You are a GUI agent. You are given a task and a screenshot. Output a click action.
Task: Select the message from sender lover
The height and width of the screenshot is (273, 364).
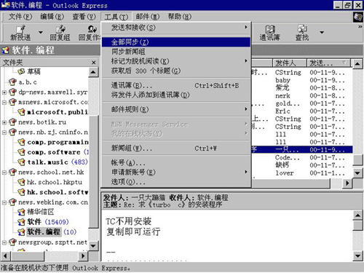(x=301, y=173)
